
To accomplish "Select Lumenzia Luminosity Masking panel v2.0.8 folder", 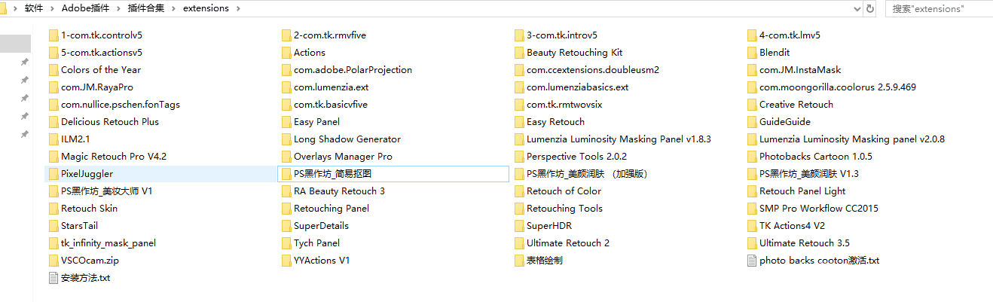I will 845,139.
